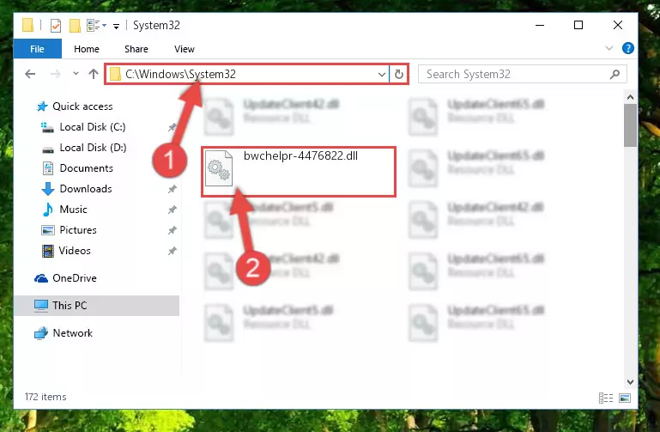Open Videos in the sidebar
This screenshot has width=660, height=432.
click(66, 251)
